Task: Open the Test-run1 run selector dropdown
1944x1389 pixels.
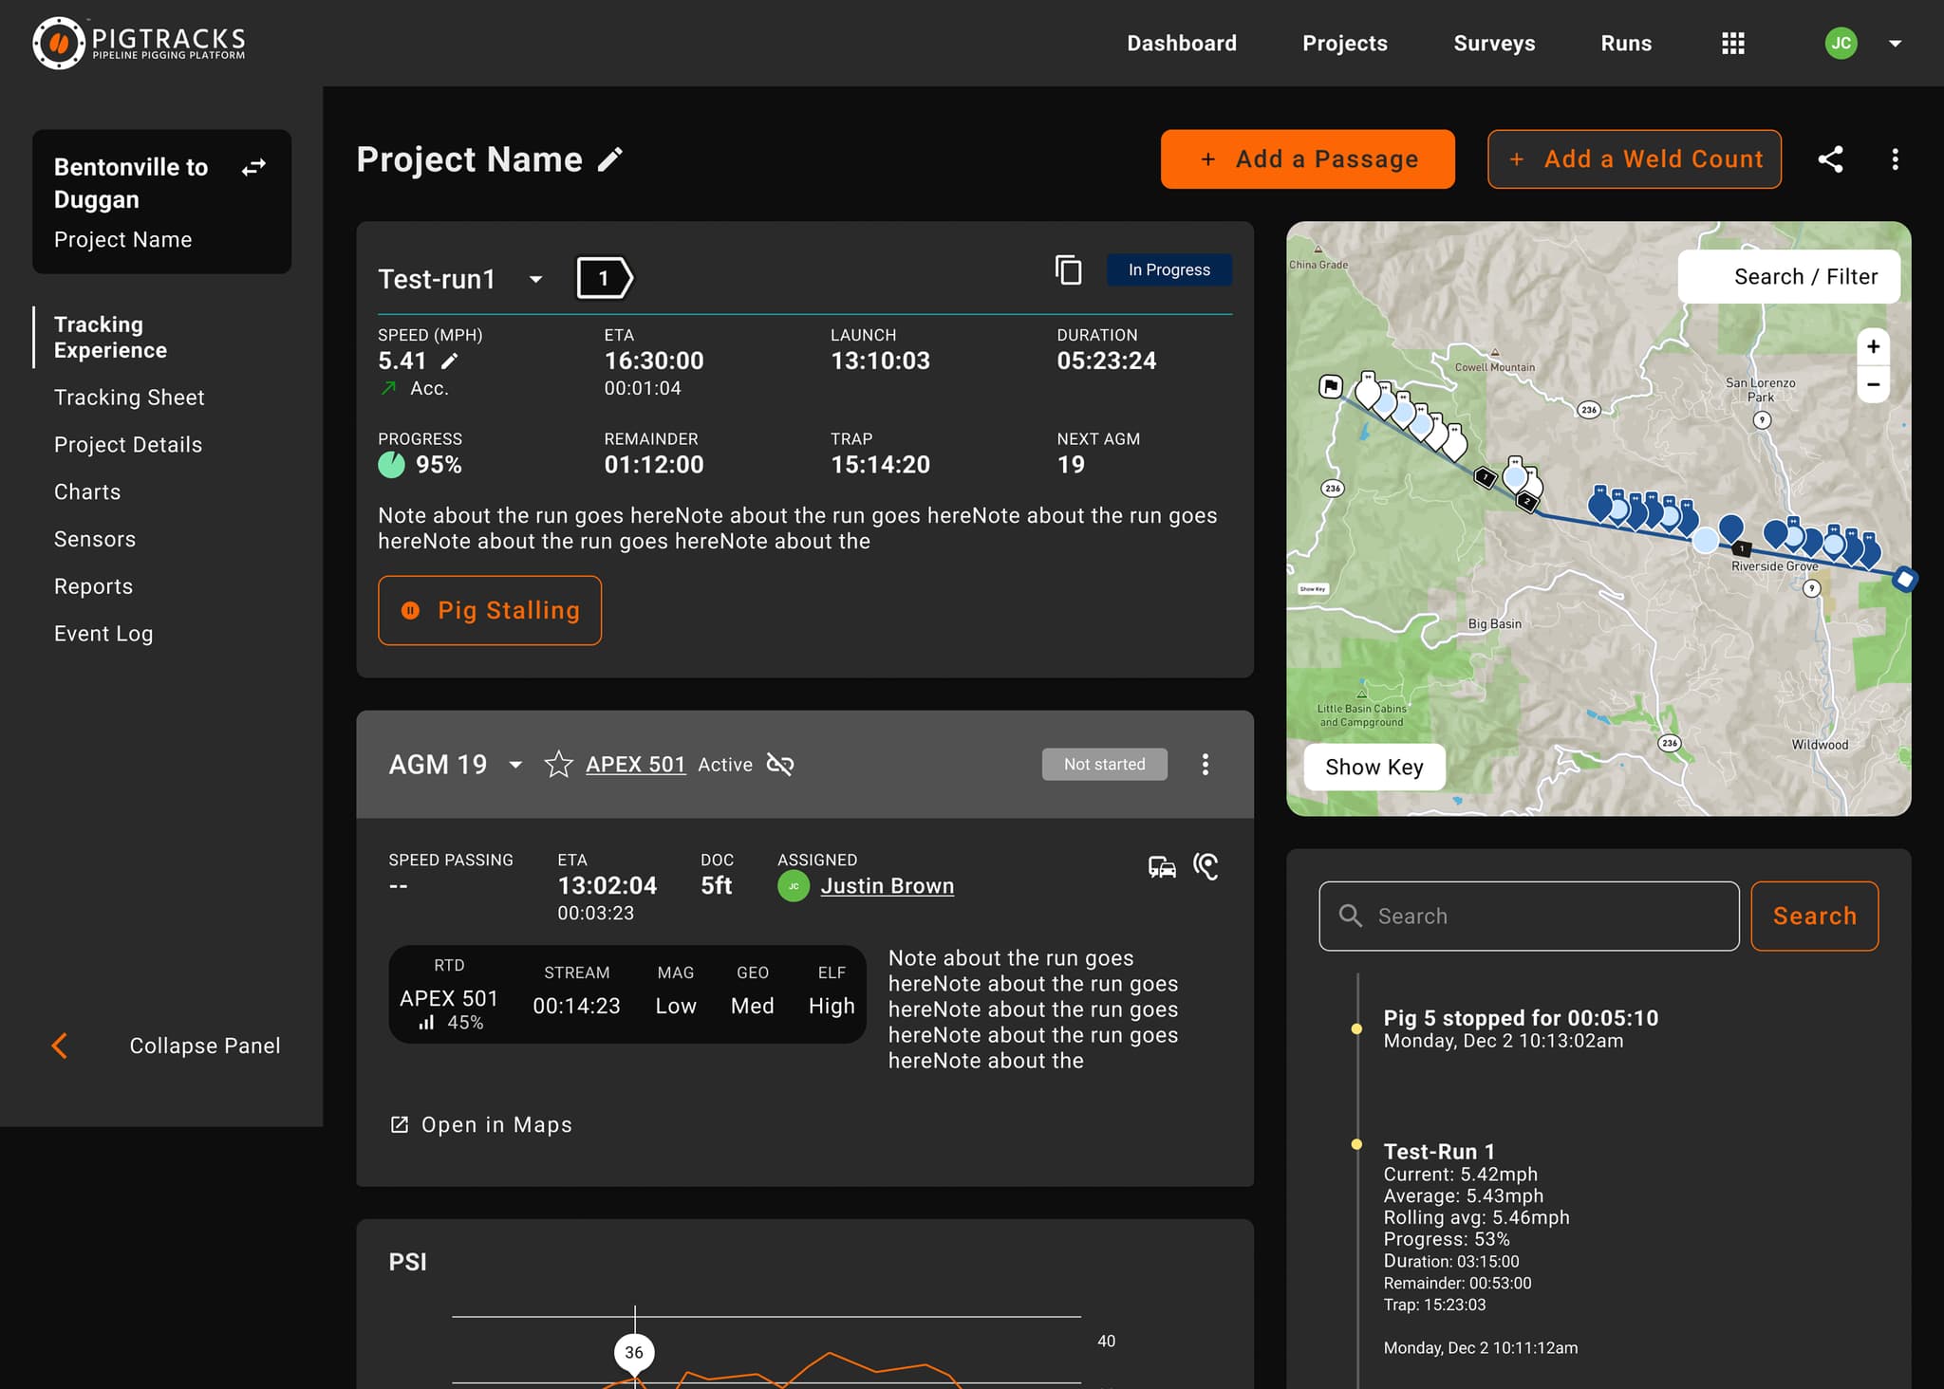Action: pos(536,279)
